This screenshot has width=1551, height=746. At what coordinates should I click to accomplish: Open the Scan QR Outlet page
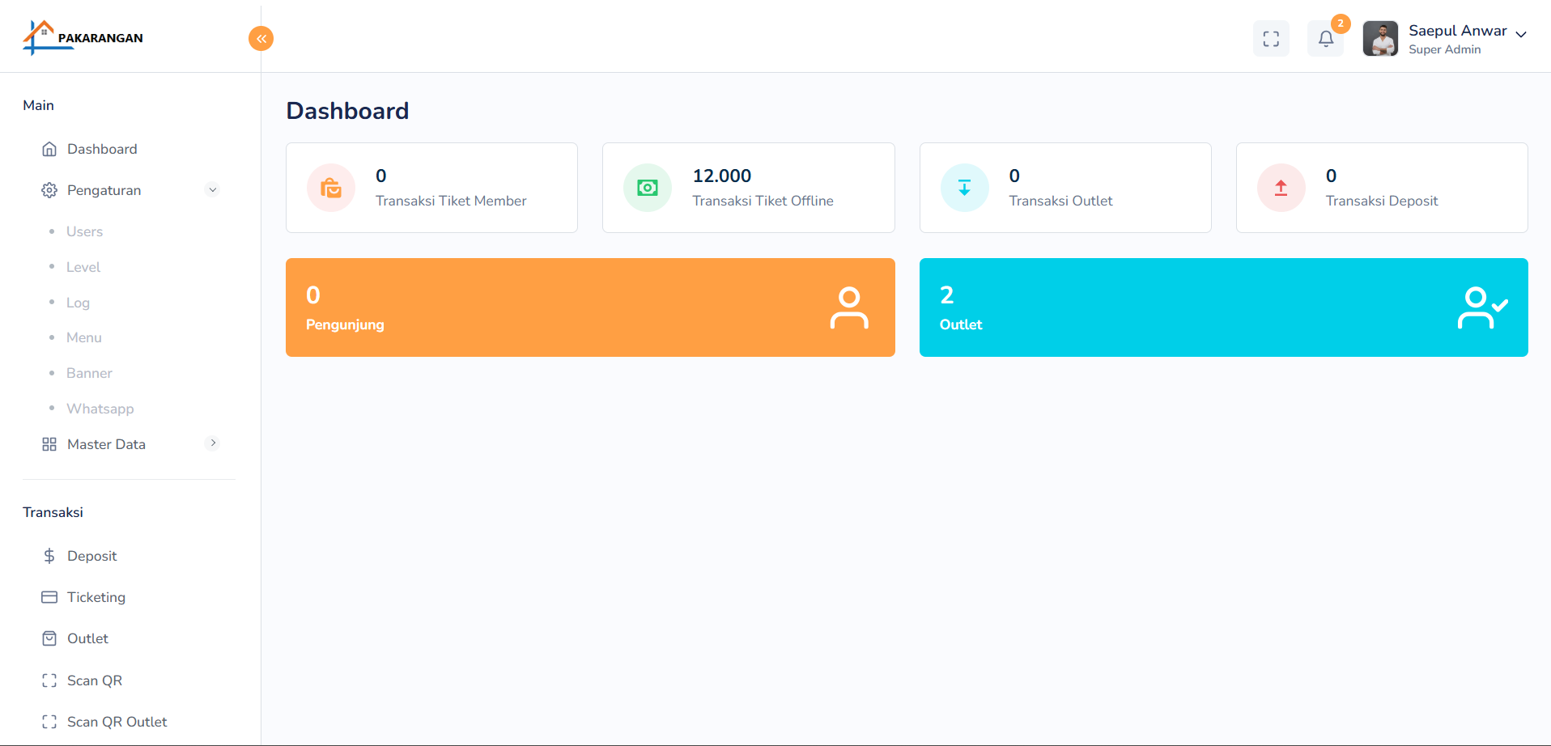(117, 722)
